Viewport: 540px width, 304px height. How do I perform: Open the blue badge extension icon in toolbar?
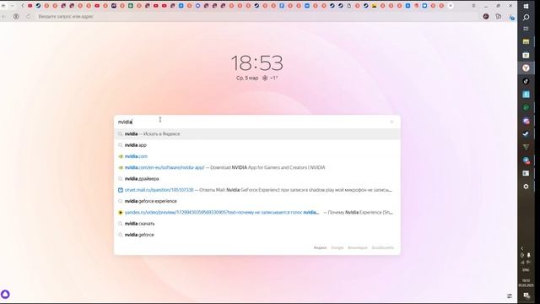pyautogui.click(x=511, y=17)
